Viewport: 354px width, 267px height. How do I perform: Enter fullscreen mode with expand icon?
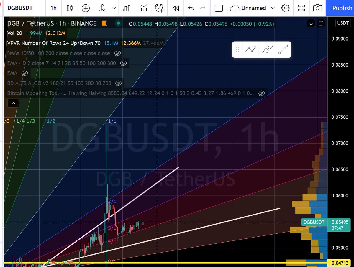click(x=301, y=8)
